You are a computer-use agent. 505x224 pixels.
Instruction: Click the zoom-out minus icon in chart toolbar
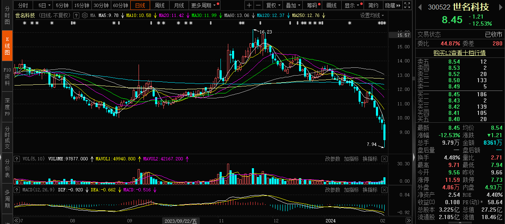[258, 5]
